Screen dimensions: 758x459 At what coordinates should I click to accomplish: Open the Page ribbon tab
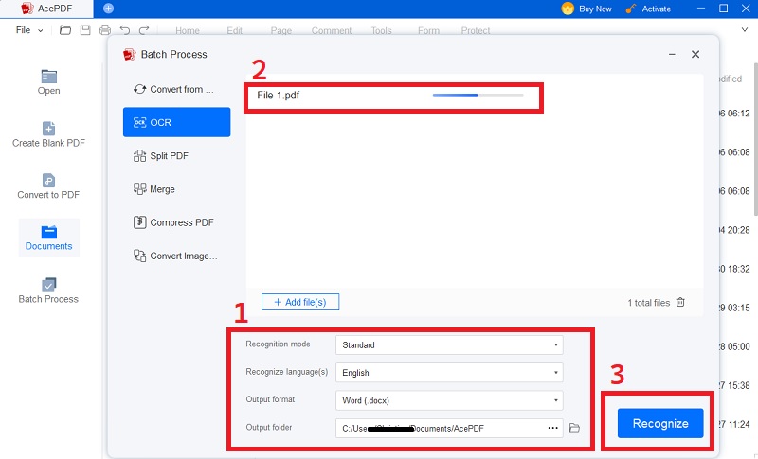coord(280,31)
